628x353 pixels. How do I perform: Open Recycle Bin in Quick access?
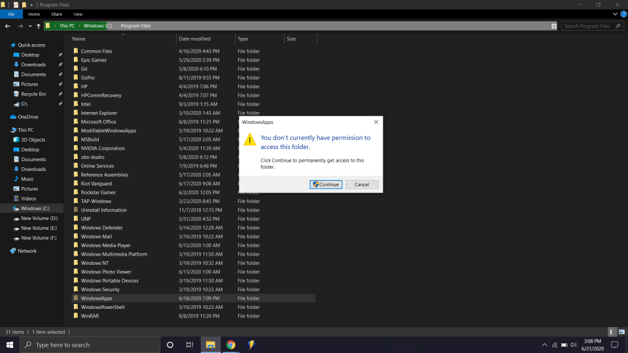tap(33, 94)
